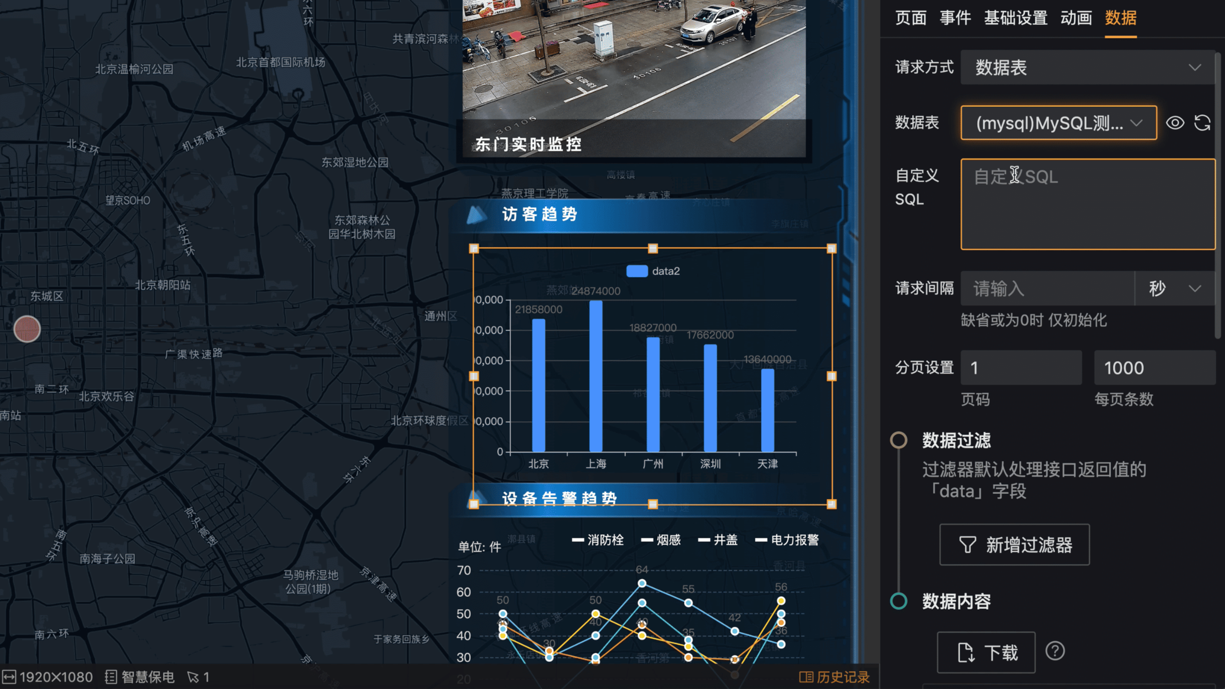This screenshot has width=1225, height=689.
Task: Click the 下载 download button
Action: click(x=986, y=652)
